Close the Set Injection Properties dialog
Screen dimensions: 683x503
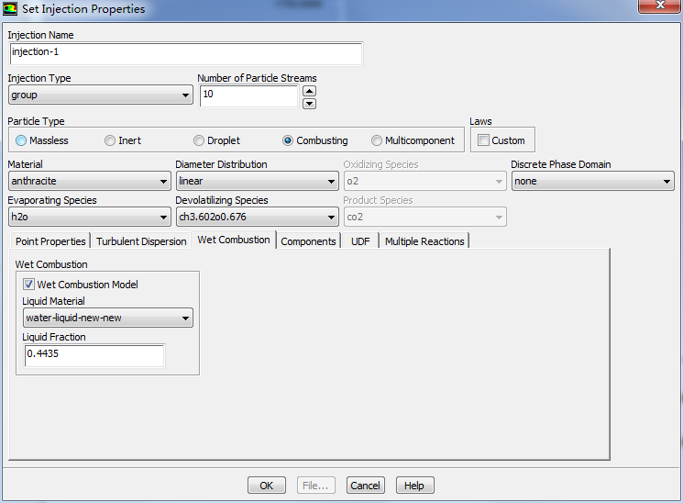coord(656,7)
